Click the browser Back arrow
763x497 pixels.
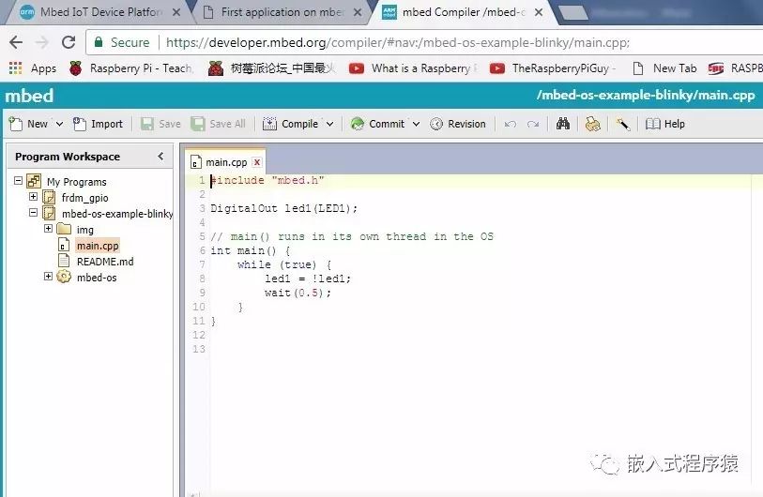point(16,42)
